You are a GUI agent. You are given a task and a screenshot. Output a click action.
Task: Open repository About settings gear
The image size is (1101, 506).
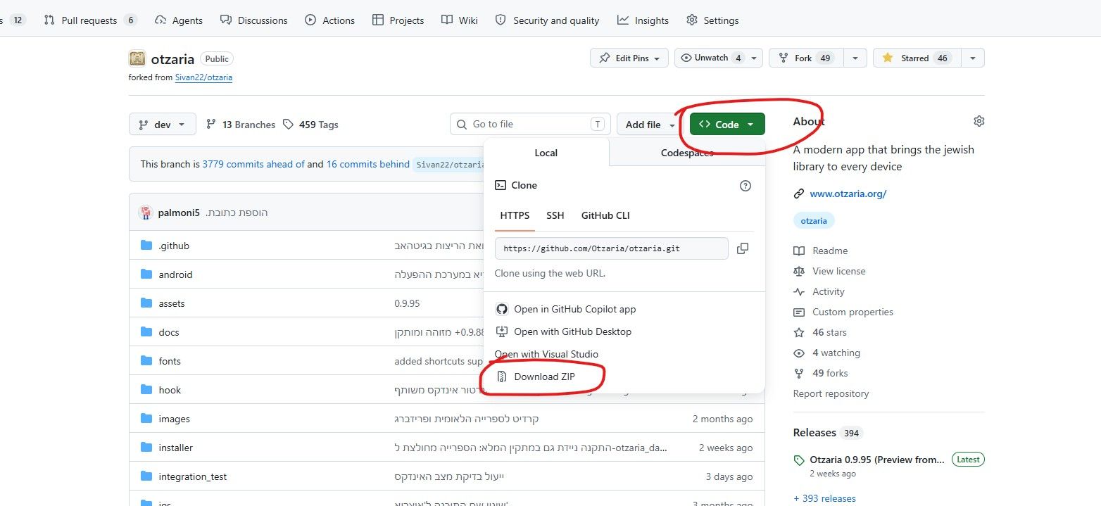coord(979,121)
